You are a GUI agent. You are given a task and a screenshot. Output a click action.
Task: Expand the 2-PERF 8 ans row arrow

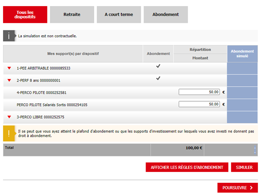[x=9, y=80]
